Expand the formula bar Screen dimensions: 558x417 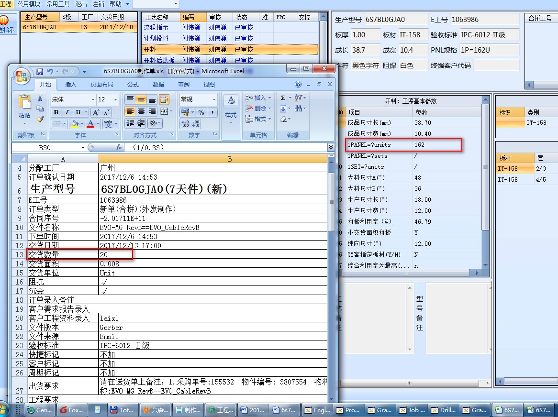tap(331, 147)
